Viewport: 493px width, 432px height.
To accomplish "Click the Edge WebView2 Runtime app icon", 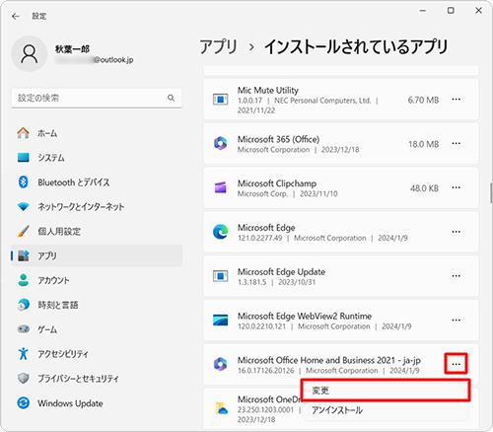I will point(220,320).
